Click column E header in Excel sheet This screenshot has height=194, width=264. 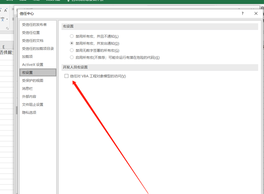tap(4, 47)
